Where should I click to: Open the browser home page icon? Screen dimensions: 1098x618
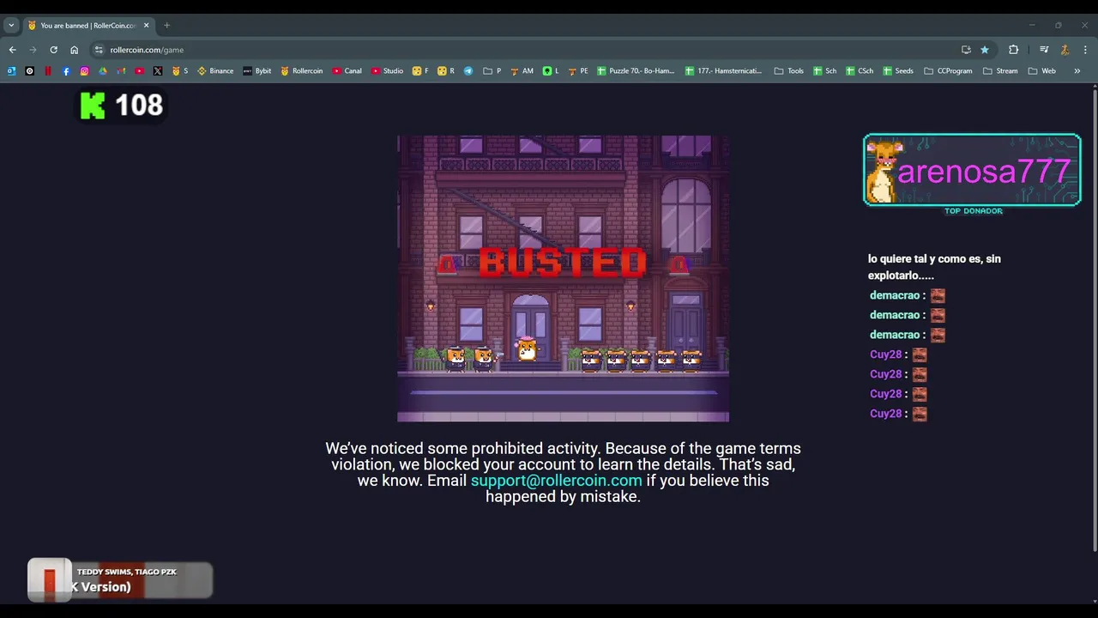[x=74, y=50]
